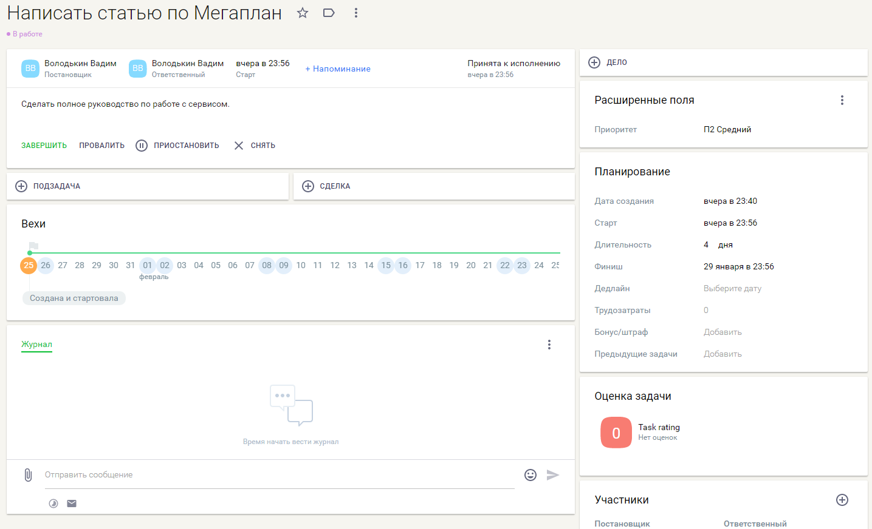Click the Принята к исполнению status text

514,63
